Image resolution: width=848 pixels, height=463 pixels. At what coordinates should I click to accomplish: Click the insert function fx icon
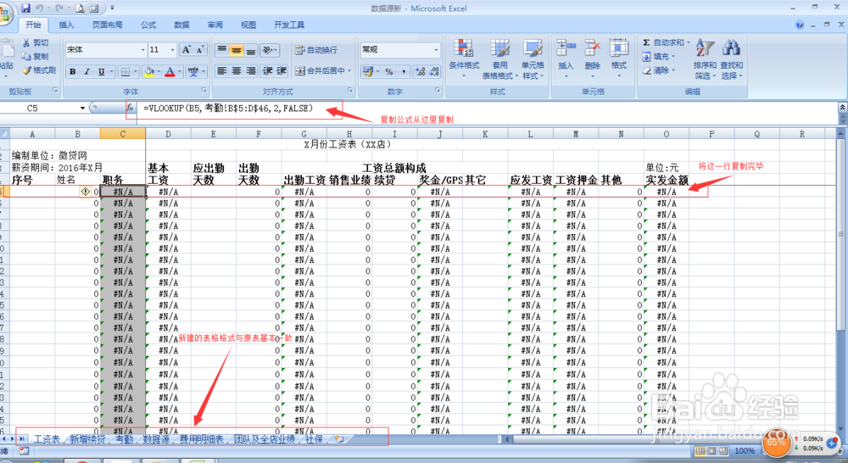pyautogui.click(x=130, y=109)
